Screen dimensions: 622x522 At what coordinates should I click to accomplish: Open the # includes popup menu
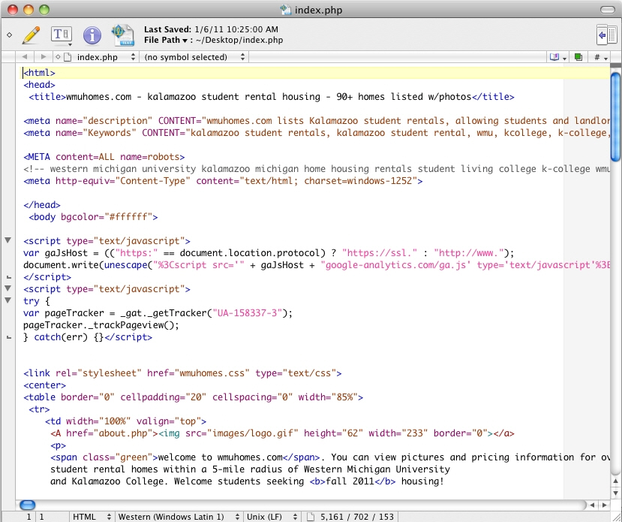pos(600,57)
